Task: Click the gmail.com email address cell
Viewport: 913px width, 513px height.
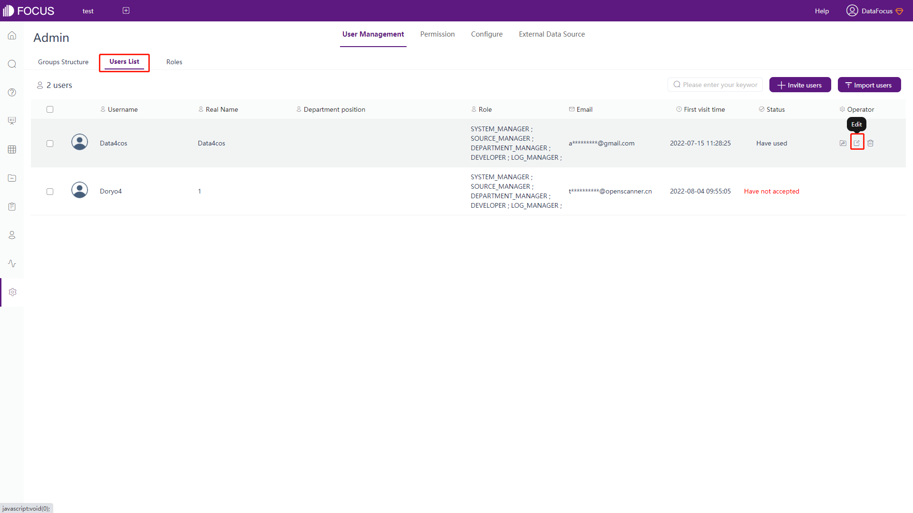Action: coord(602,143)
